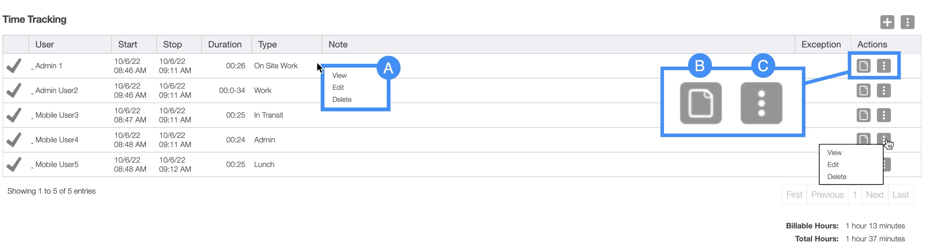Viewport: 926px width, 248px height.
Task: Click the checkmark icon for Mobile User3
Action: 14,115
